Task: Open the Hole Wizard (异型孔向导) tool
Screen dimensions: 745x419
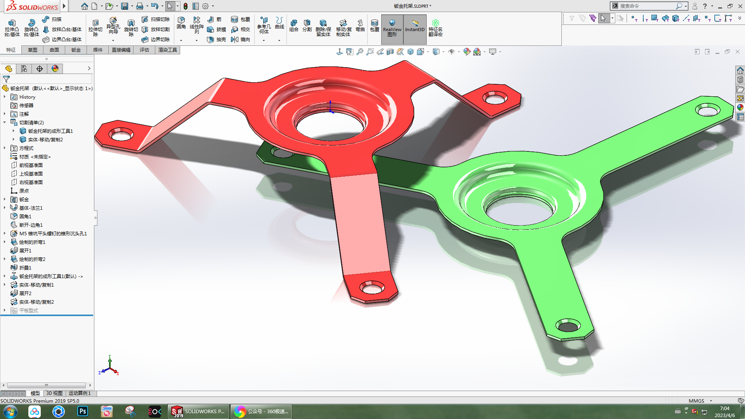Action: point(113,25)
